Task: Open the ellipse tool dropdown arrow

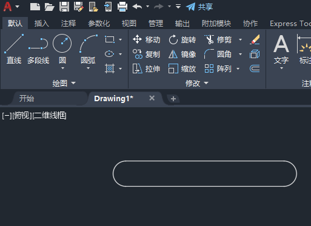Action: tap(121, 54)
